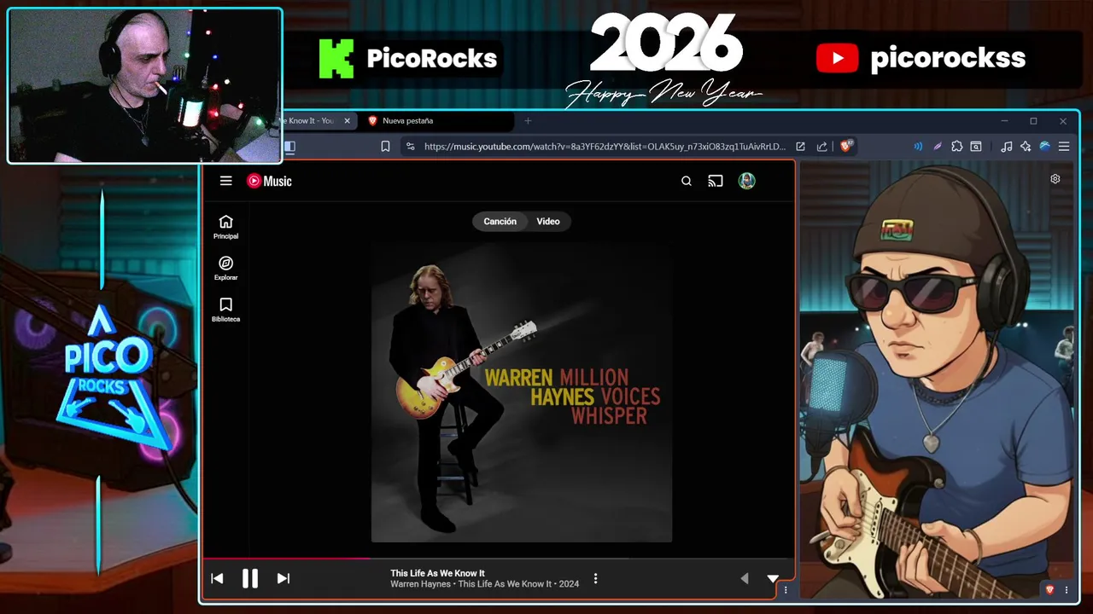Open the media control music-note icon
Image resolution: width=1093 pixels, height=614 pixels.
coord(1007,147)
